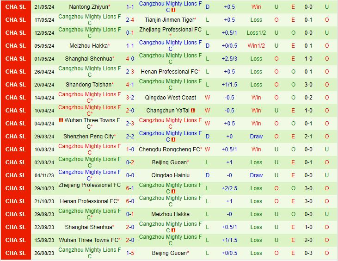This screenshot has height=261, width=338.
Task: Open Qingdao Hainiu team link
Action: (x=171, y=175)
